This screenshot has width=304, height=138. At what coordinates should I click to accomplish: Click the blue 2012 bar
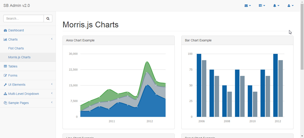(x=275, y=86)
